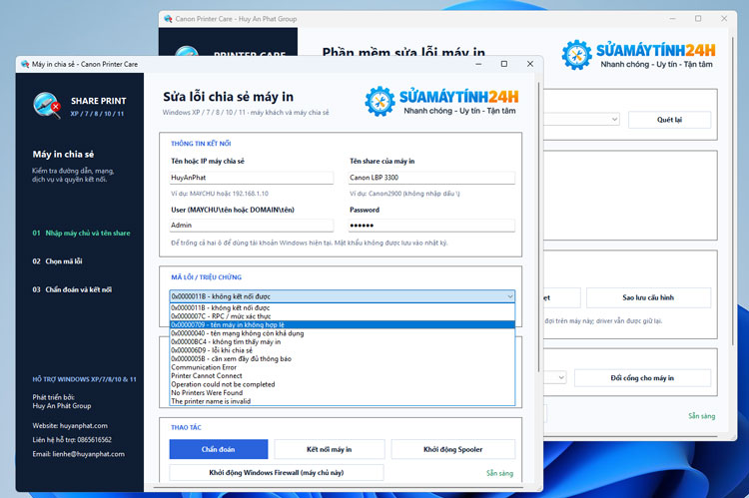Click the front window vertical scrollbar

[x=539, y=227]
